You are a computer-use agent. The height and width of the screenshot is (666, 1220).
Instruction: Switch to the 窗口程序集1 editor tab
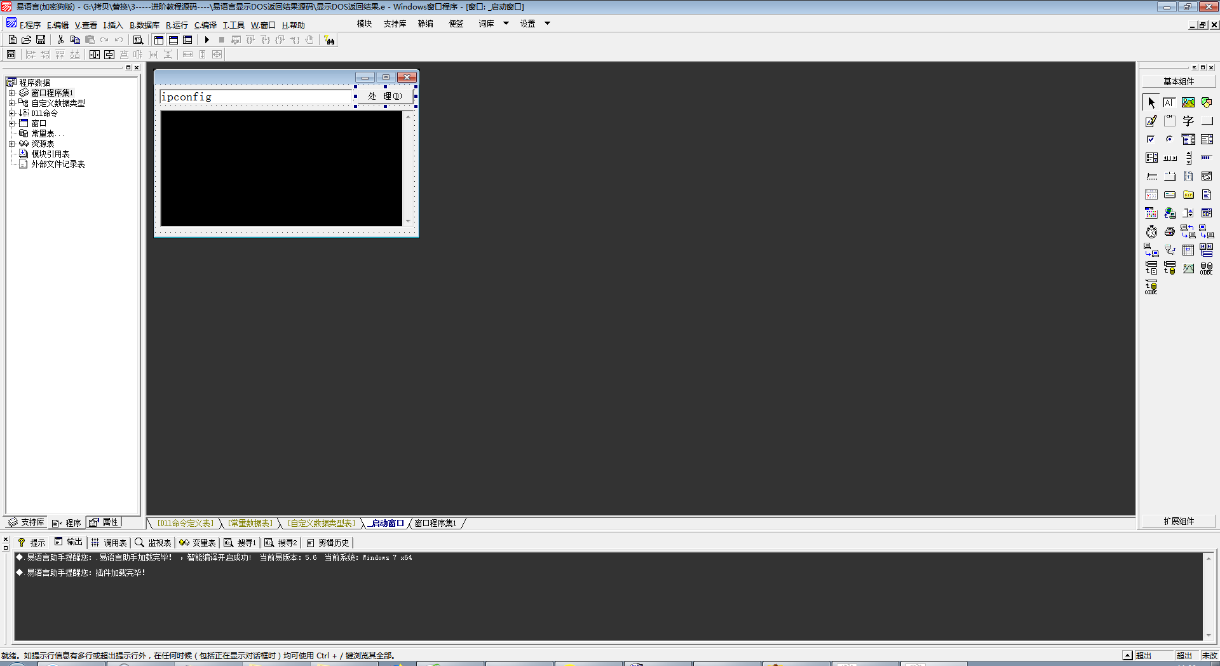tap(435, 524)
